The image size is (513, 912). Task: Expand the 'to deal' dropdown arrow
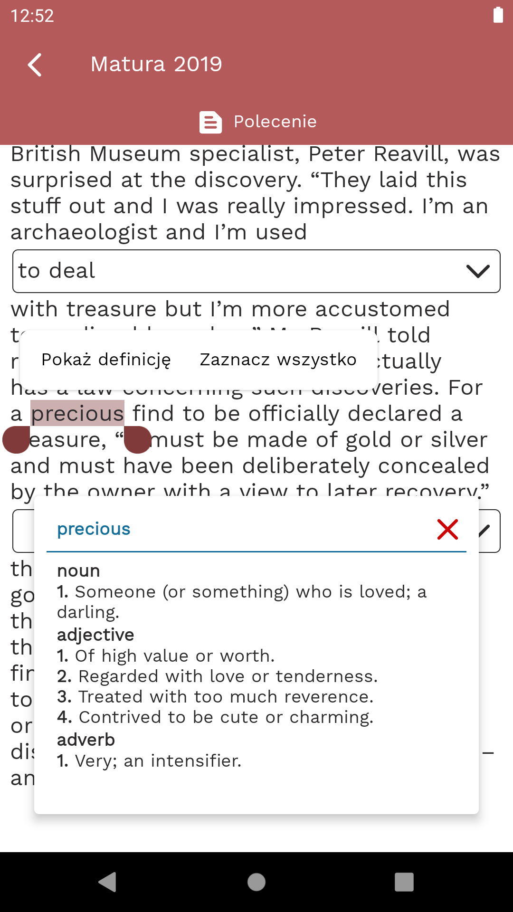[478, 271]
